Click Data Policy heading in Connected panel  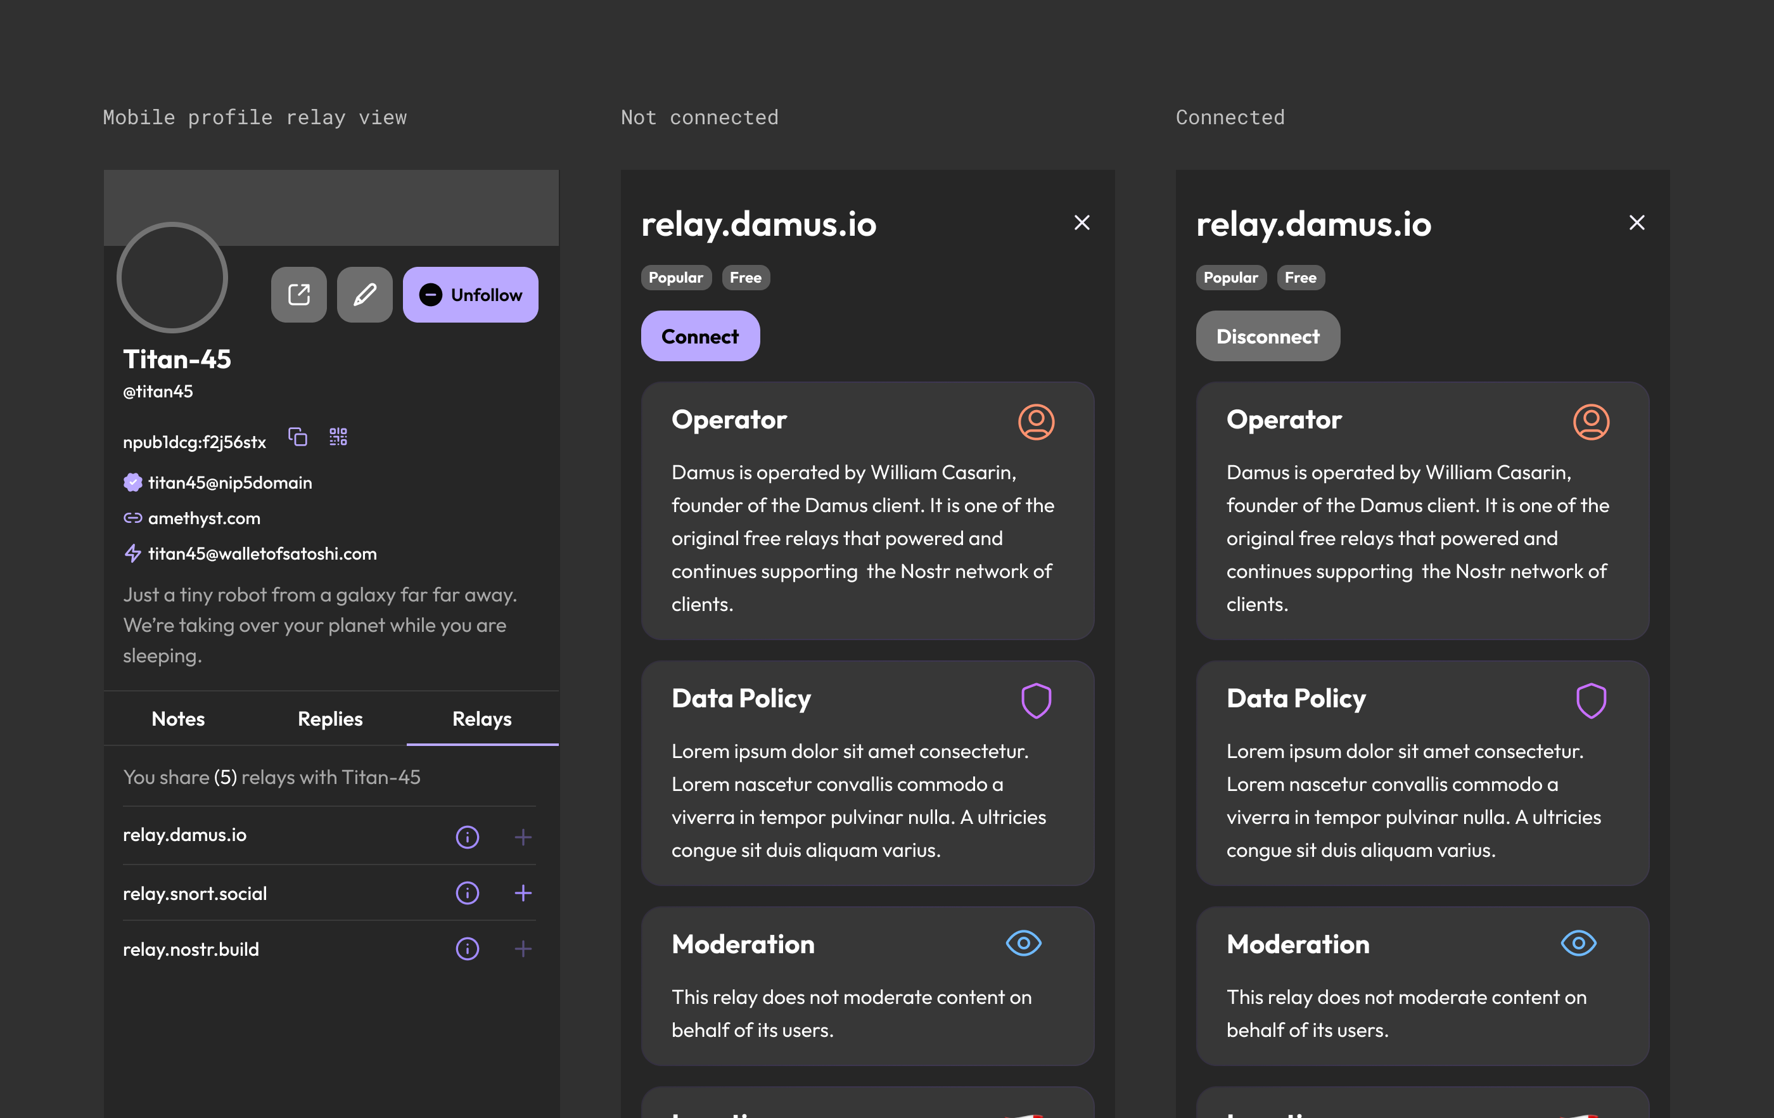click(1296, 698)
